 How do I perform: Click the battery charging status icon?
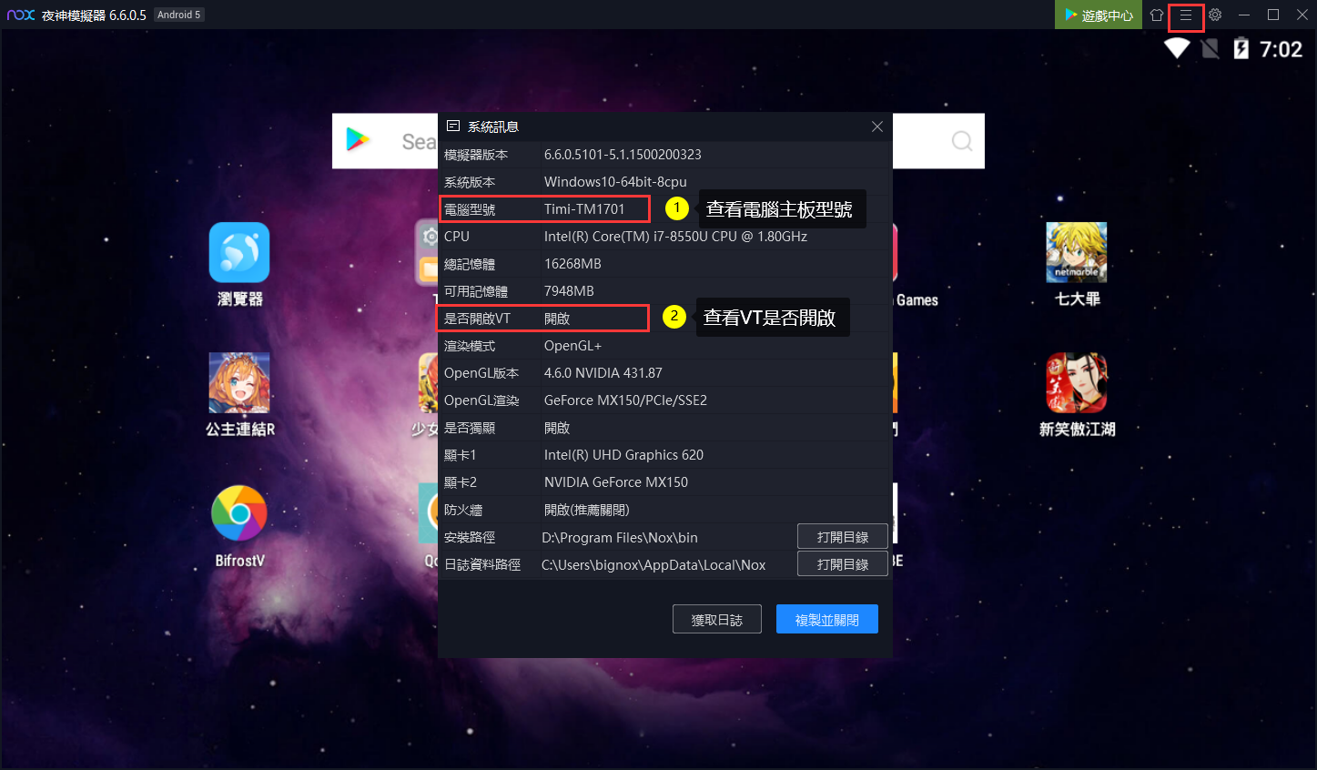pyautogui.click(x=1241, y=48)
